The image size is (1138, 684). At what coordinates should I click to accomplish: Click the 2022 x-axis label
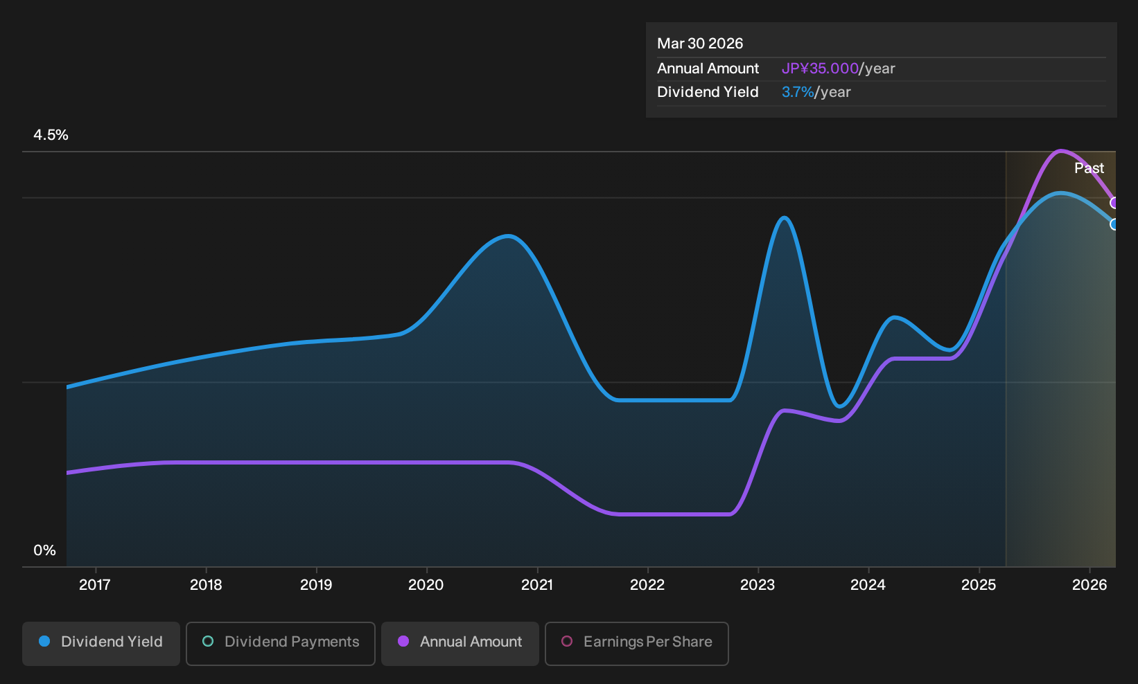tap(647, 585)
